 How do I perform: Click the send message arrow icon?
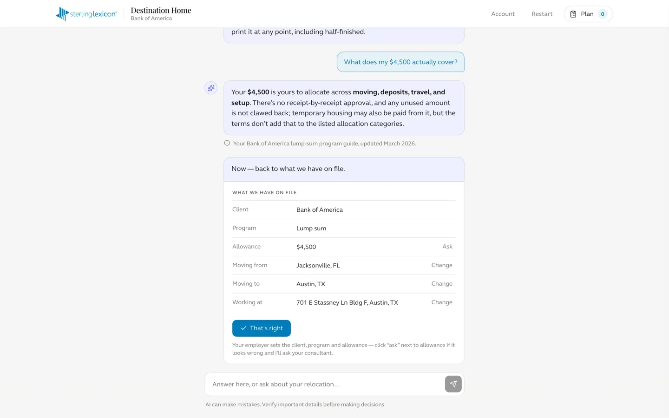(x=453, y=384)
